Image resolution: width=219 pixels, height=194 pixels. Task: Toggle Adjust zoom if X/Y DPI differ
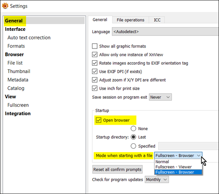click(x=95, y=80)
